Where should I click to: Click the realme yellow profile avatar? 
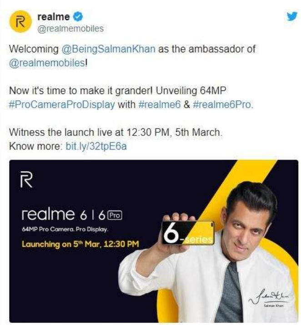(x=19, y=23)
